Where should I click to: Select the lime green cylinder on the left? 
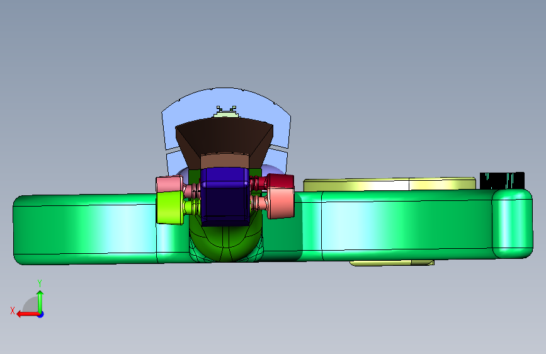[x=169, y=207]
